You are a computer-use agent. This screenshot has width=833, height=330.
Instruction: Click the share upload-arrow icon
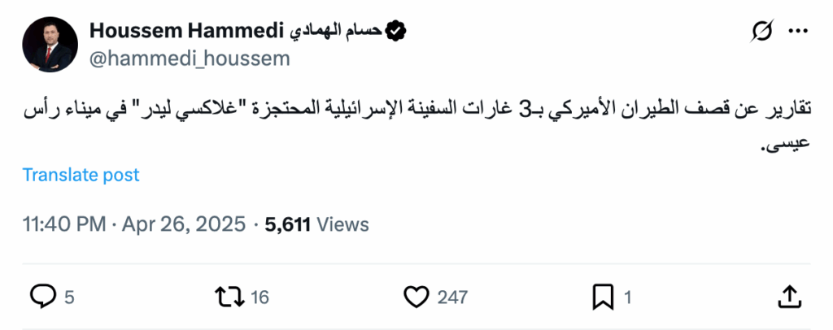[x=790, y=297]
